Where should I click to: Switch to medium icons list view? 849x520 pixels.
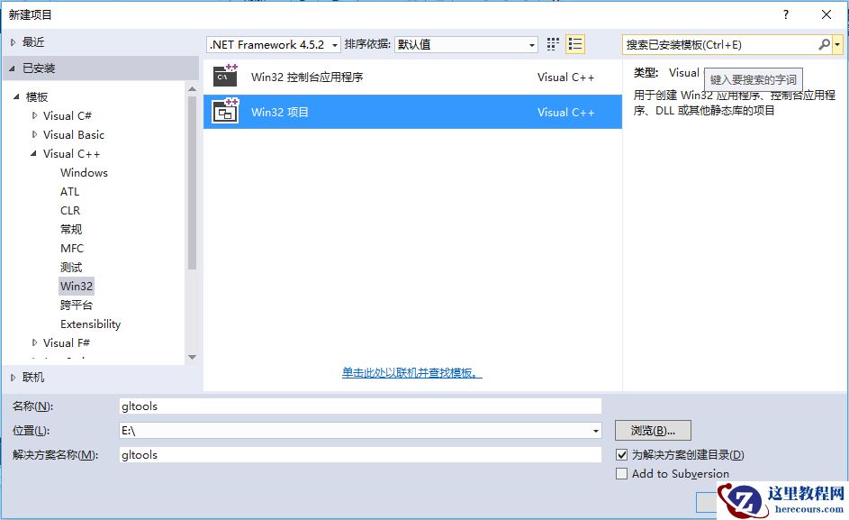[575, 44]
